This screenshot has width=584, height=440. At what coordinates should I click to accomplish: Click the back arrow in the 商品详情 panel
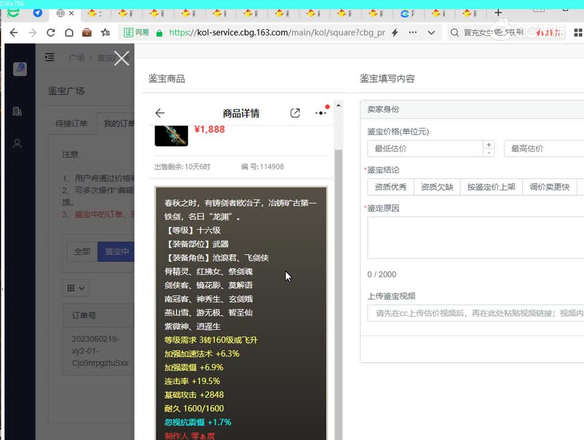pos(159,112)
